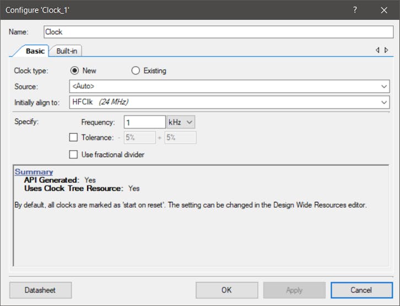Choose the Existing clock type option
Viewport: 400px width, 306px height.
[136, 71]
